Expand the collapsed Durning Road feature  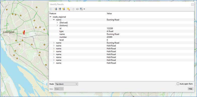point(54,43)
